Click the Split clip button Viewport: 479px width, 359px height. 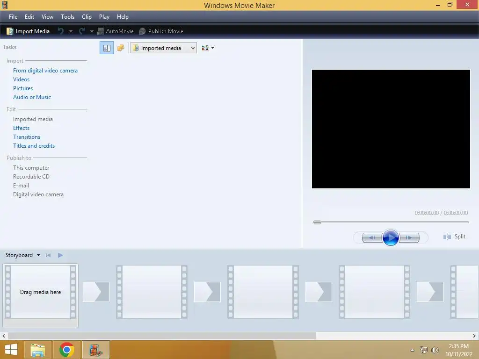coord(454,237)
